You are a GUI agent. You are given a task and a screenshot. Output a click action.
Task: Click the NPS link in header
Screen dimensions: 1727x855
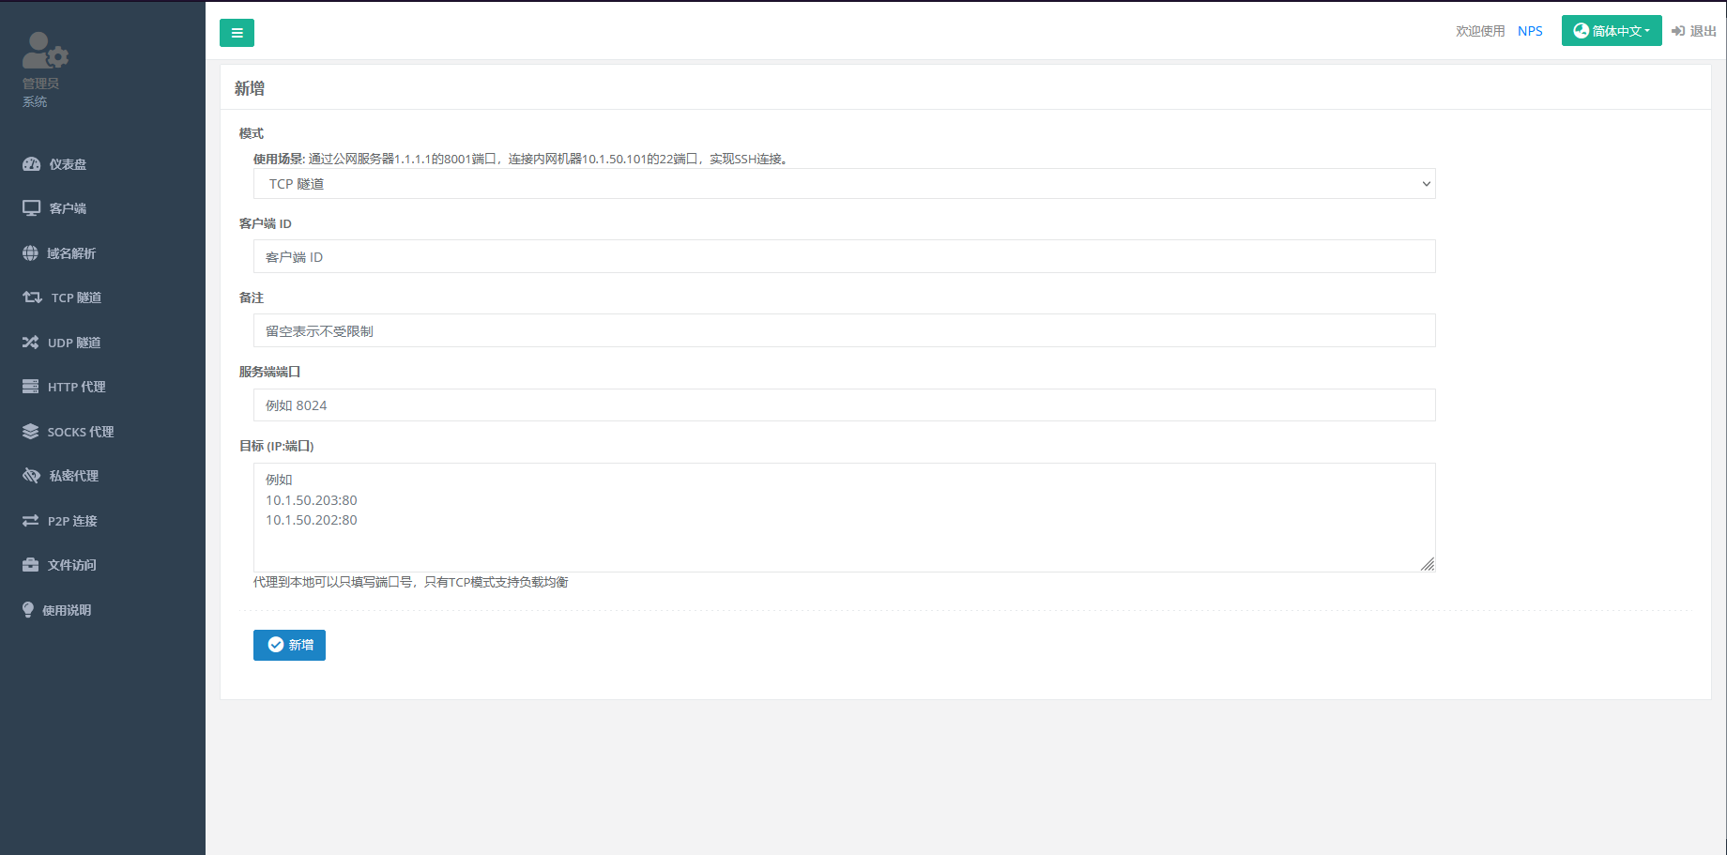pyautogui.click(x=1530, y=31)
